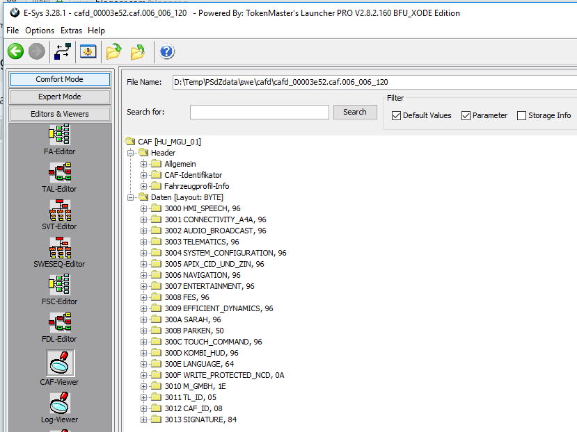Launch the SVT-Editor icon
This screenshot has width=577, height=432.
coord(59,209)
